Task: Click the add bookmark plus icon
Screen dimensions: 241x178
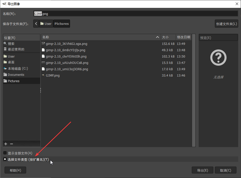Action: (x=5, y=144)
